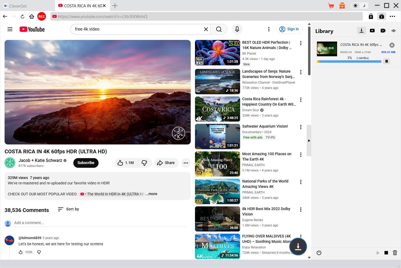Open the BEST OLED HDR octopus thumbnail
Image resolution: width=401 pixels, height=268 pixels.
click(x=218, y=53)
